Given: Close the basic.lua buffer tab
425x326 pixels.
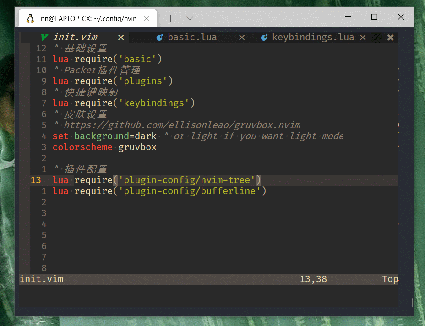Looking at the screenshot, I should click(x=242, y=38).
